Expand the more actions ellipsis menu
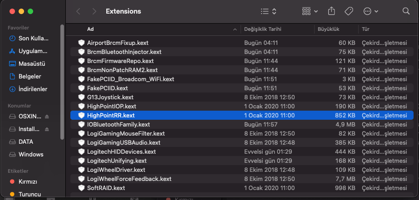 (x=371, y=11)
